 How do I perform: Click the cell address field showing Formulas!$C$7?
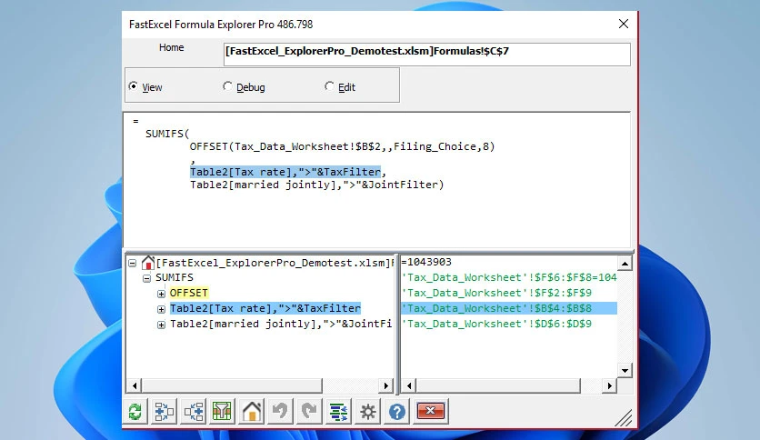tap(427, 54)
